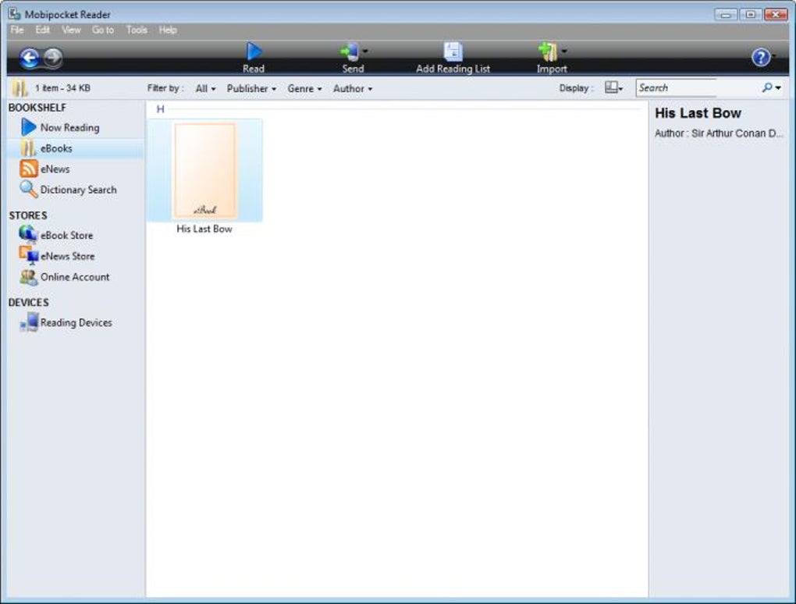
Task: Click the Import books icon
Action: (549, 52)
